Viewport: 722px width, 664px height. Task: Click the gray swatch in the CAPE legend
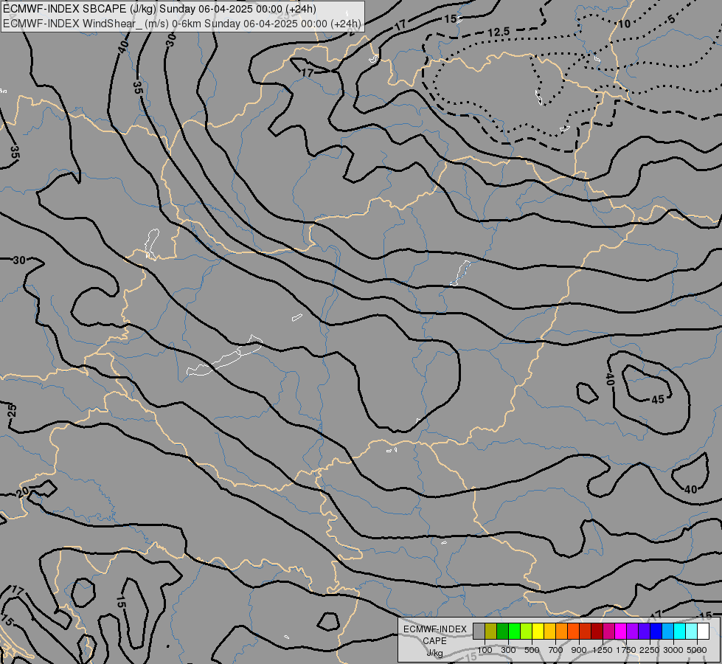479,631
